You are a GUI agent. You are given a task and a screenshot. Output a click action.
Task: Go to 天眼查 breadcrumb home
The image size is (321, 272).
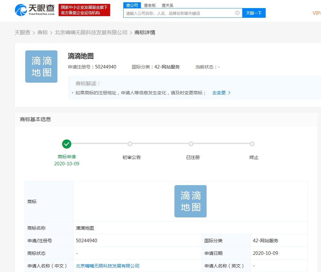[23, 33]
